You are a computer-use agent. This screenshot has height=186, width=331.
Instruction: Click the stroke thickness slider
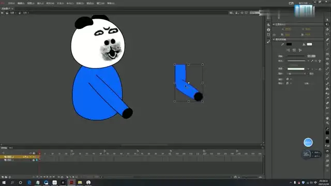coord(296,56)
